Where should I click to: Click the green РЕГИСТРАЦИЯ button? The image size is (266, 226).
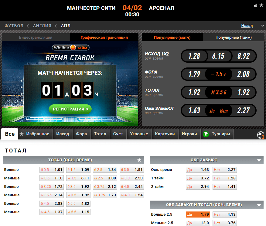point(70,109)
